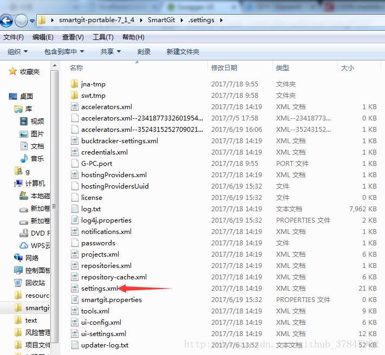Open the 共享 dropdown
Viewport: 385px width, 355px height.
tap(110, 52)
